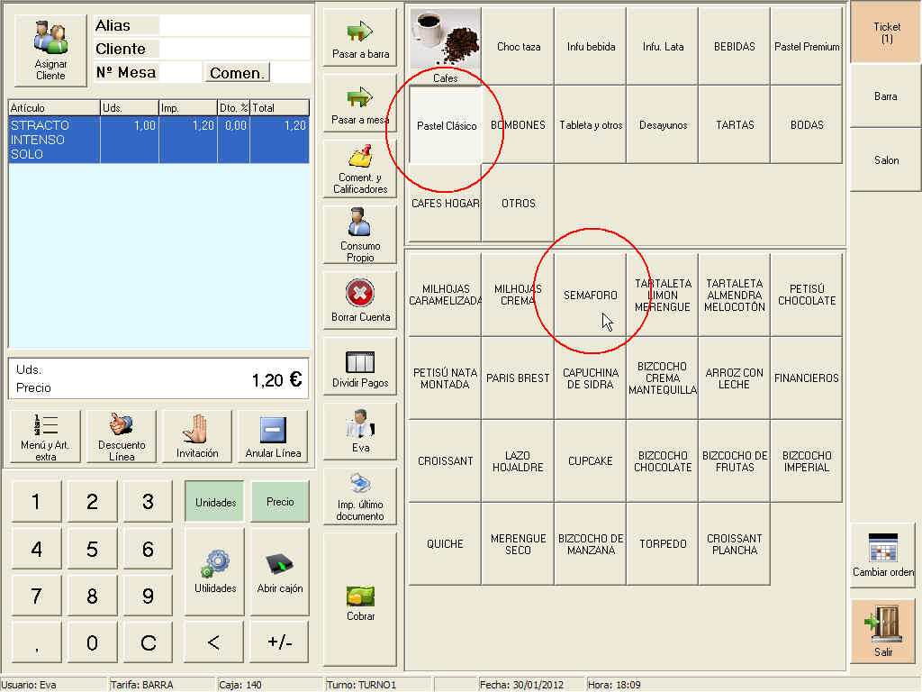Choose the TARTAS category
The width and height of the screenshot is (922, 692).
coord(735,125)
